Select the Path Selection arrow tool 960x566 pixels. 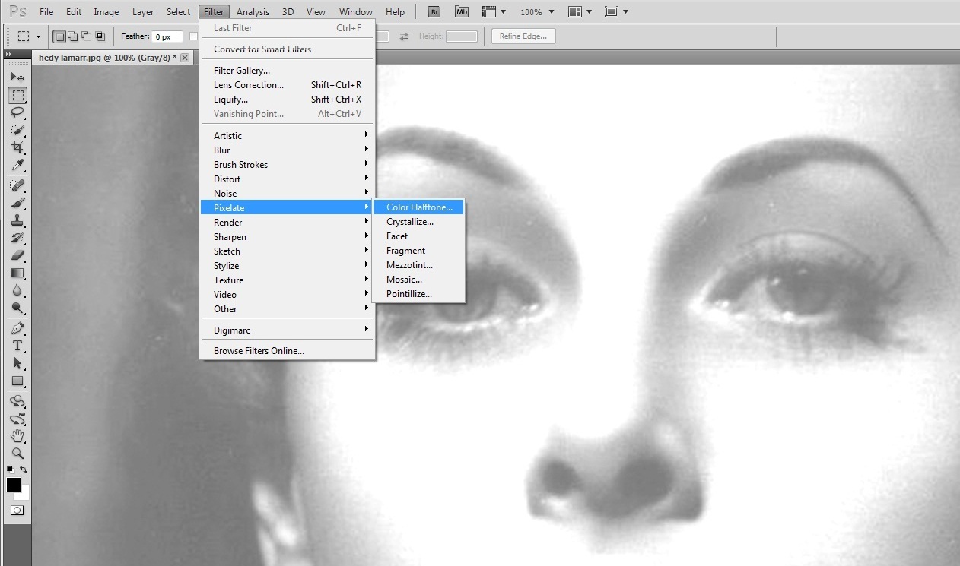click(17, 364)
